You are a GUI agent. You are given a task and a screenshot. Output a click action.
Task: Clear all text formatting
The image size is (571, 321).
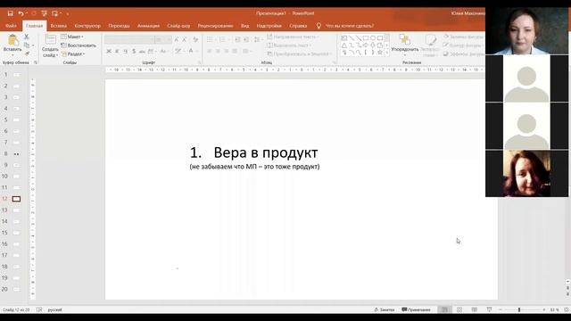point(195,39)
